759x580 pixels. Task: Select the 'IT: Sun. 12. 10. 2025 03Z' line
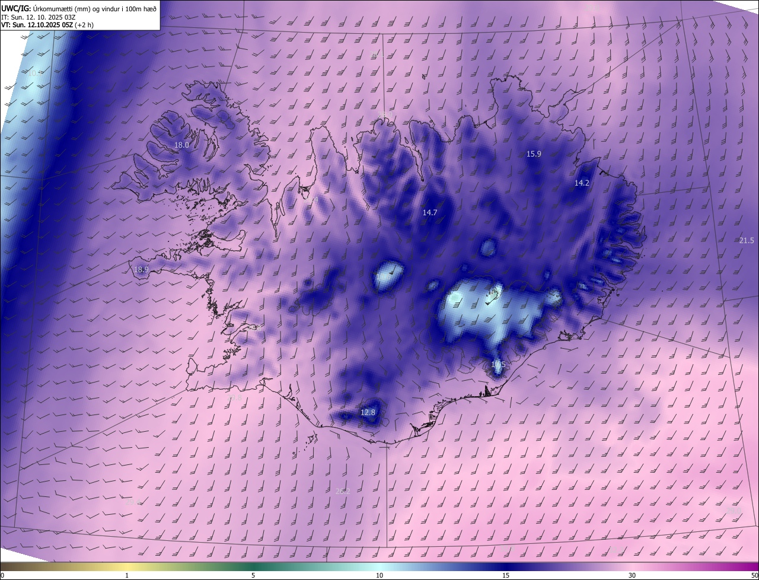38,17
